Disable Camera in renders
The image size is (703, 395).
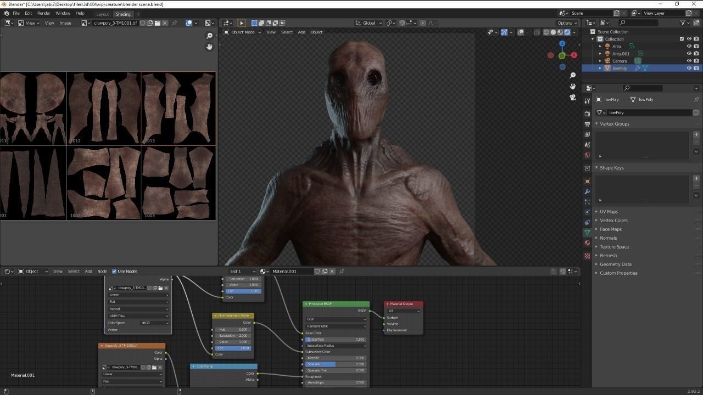[696, 61]
